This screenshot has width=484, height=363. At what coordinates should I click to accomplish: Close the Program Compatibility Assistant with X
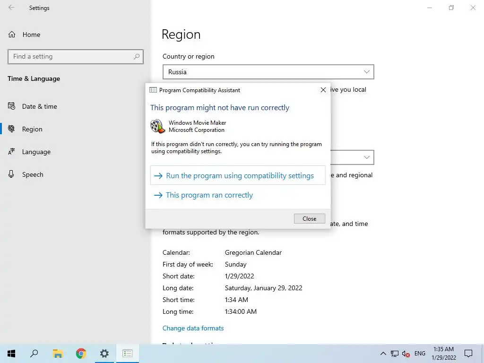(x=323, y=90)
